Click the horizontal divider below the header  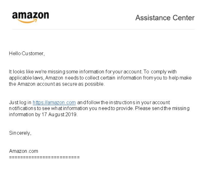[x=104, y=30]
